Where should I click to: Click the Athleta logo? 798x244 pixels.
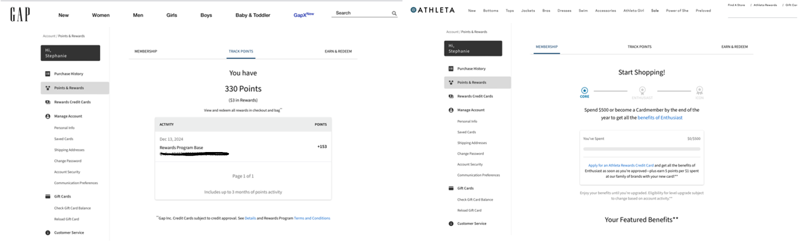(433, 10)
